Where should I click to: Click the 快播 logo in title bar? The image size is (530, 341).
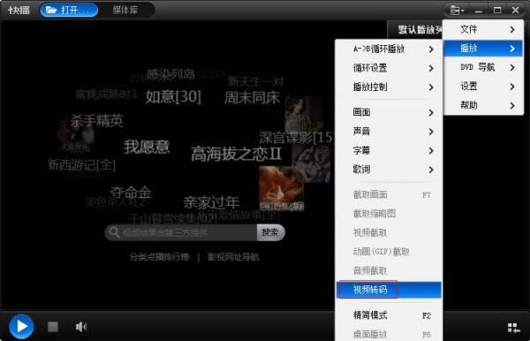[19, 10]
